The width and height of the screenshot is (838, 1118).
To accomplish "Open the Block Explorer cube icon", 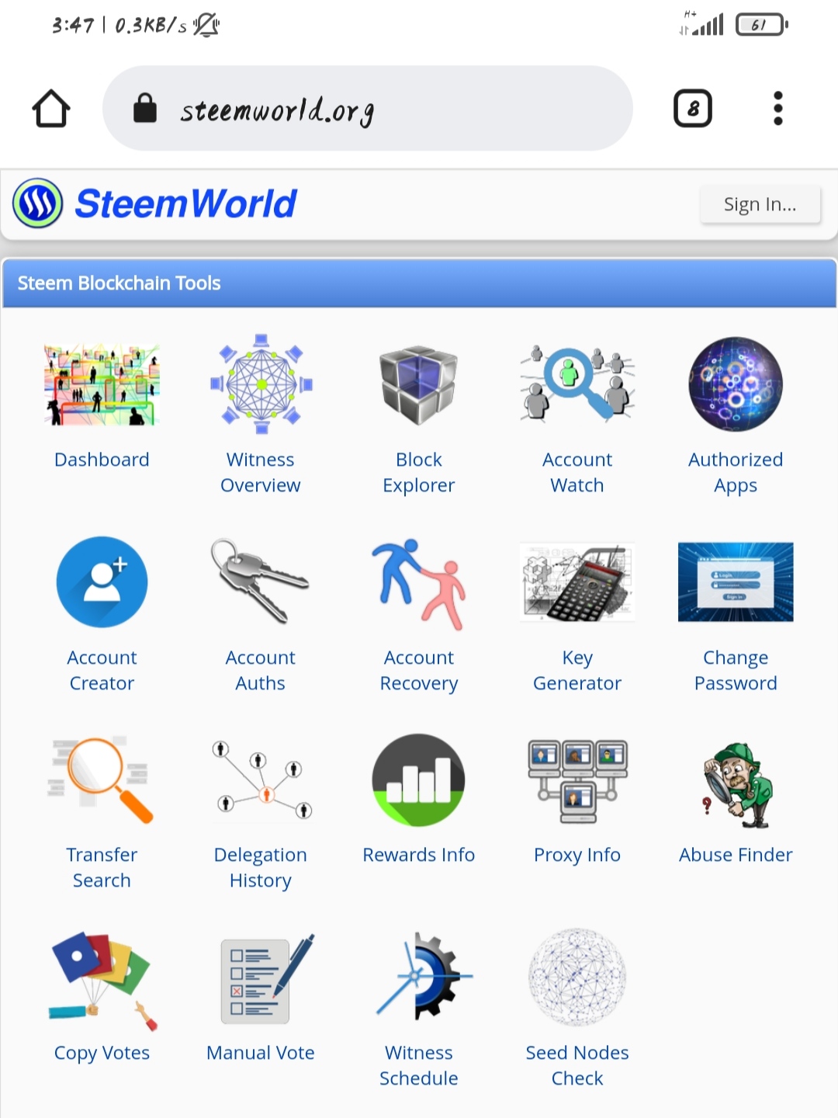I will tap(419, 384).
